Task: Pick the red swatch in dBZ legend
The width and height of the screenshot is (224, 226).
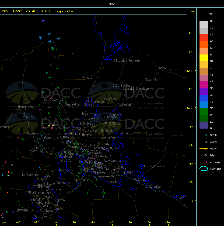Action: tap(204, 38)
